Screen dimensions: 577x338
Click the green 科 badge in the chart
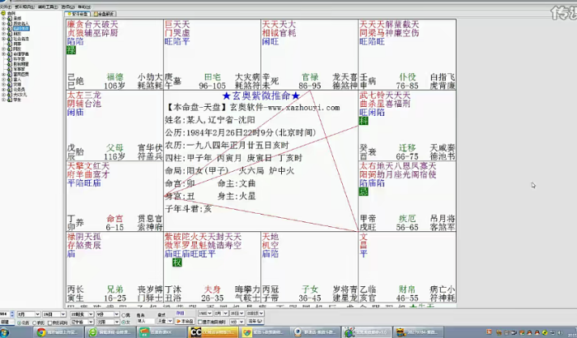(x=364, y=121)
